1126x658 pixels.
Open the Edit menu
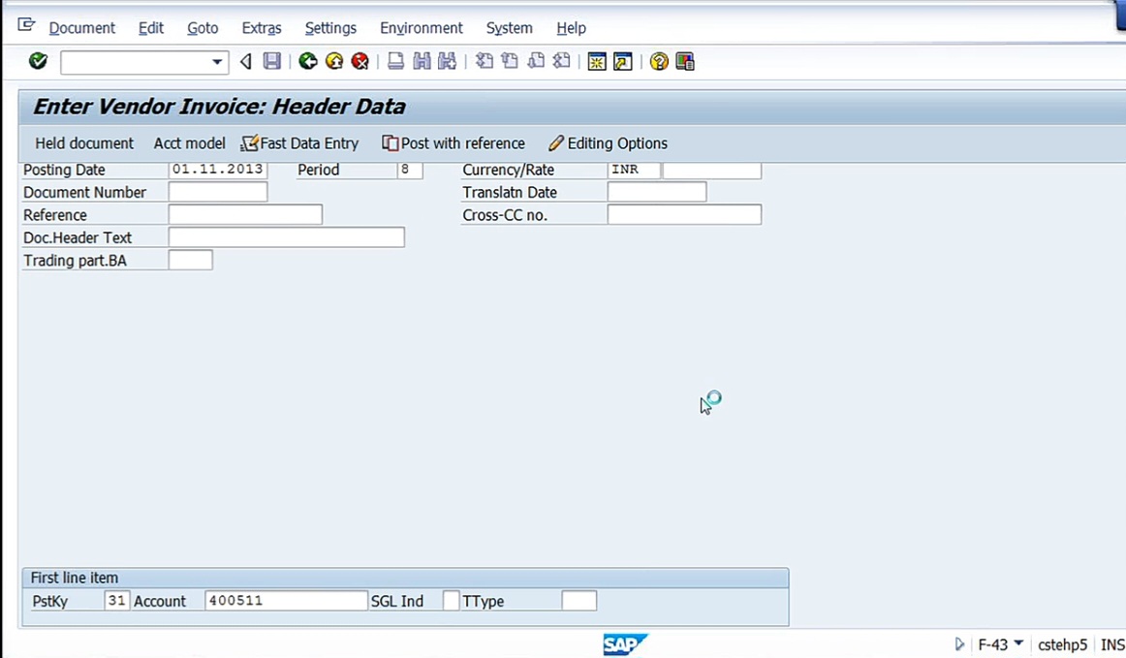[x=151, y=28]
